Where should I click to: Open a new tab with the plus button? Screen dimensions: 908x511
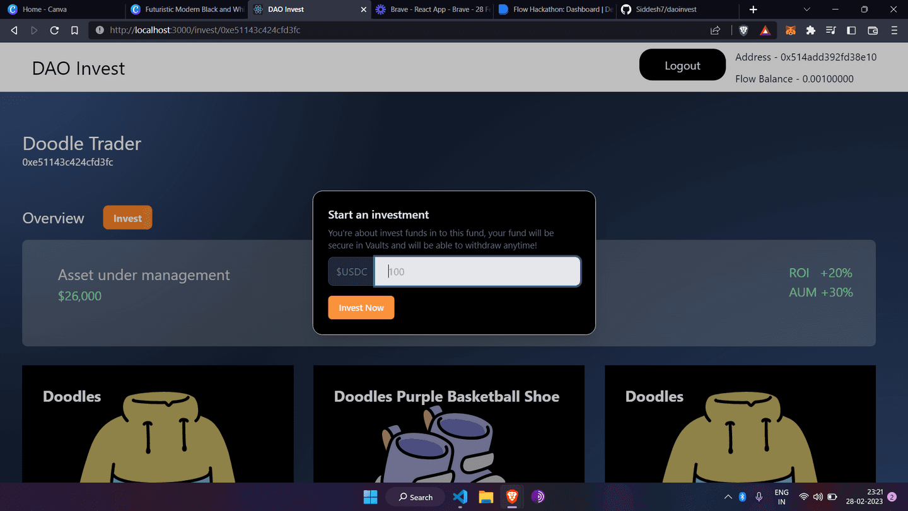pyautogui.click(x=753, y=9)
